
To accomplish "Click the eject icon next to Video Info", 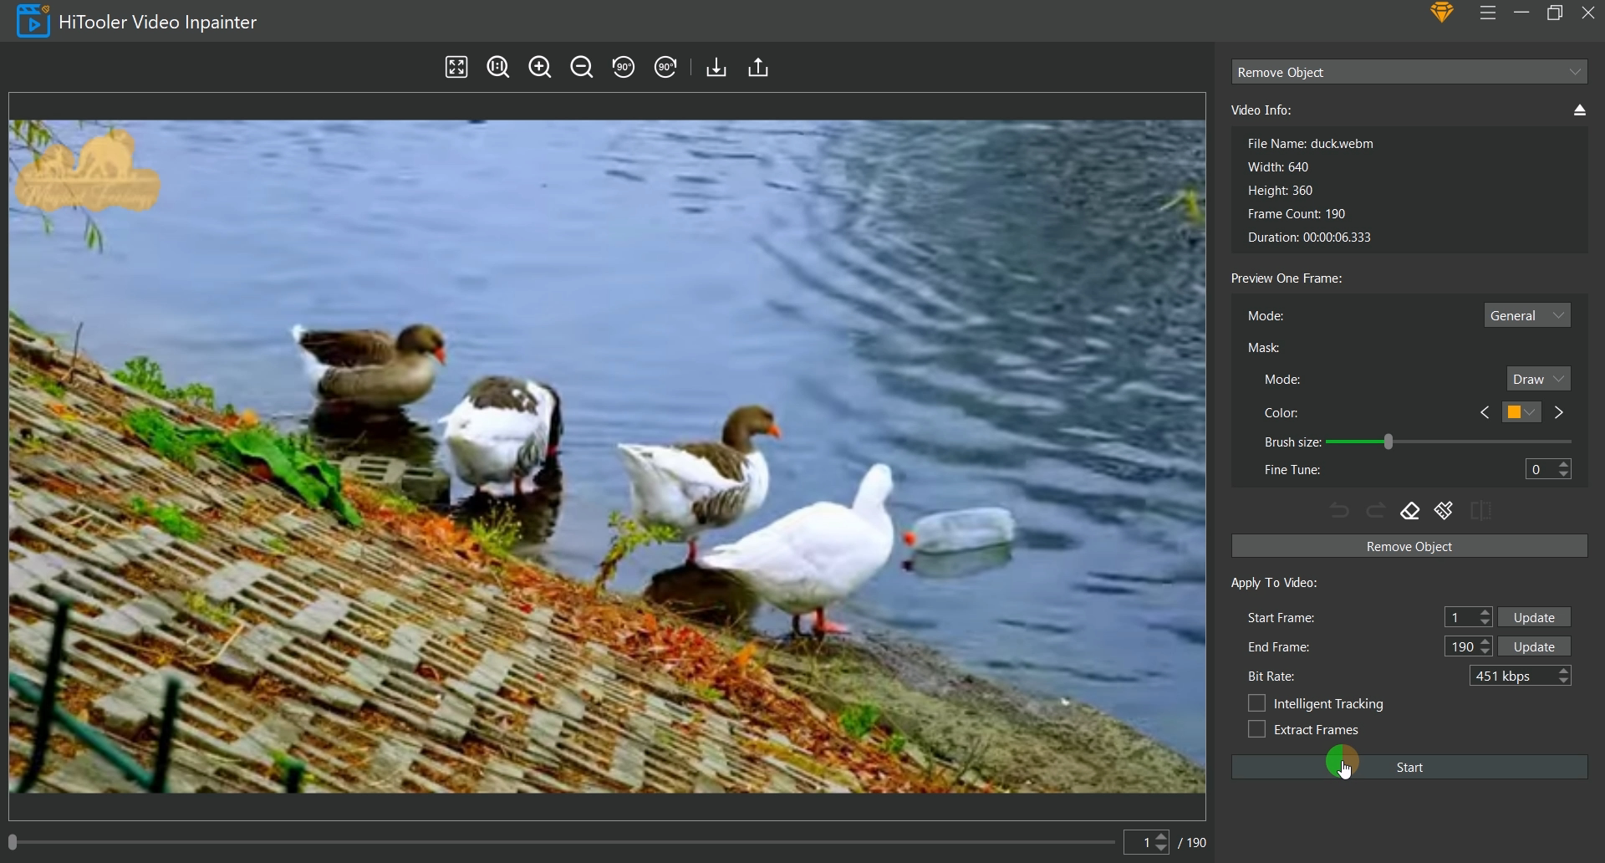I will pos(1579,110).
